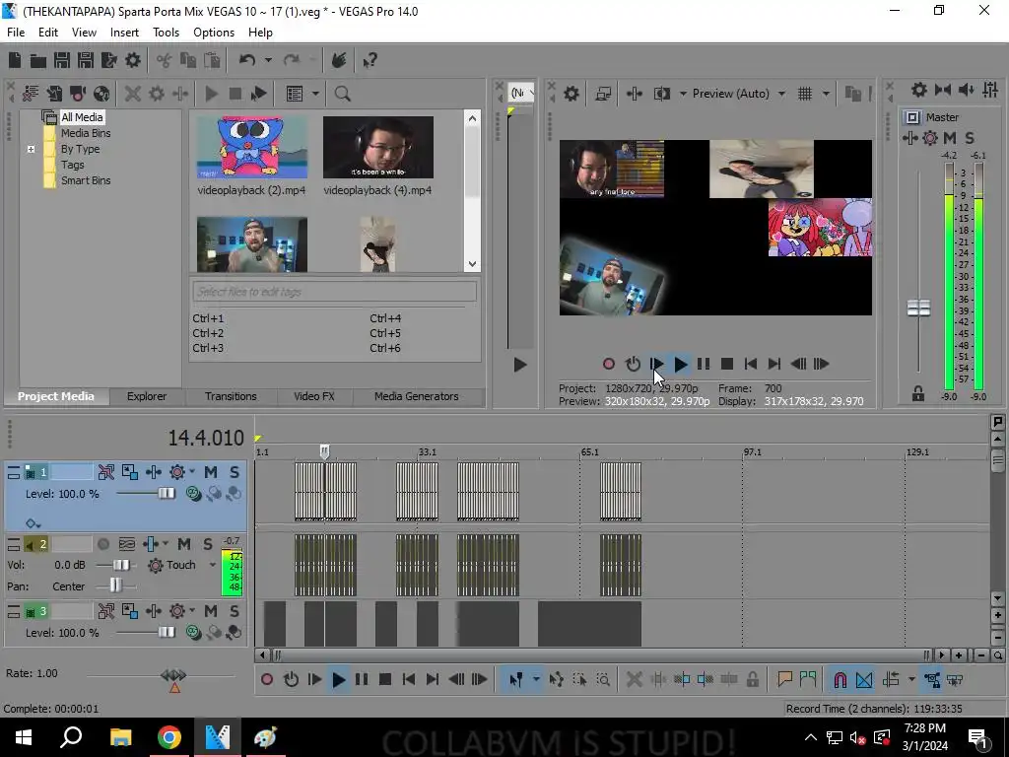Stop playback in video preview transport
1009x757 pixels.
click(x=727, y=365)
